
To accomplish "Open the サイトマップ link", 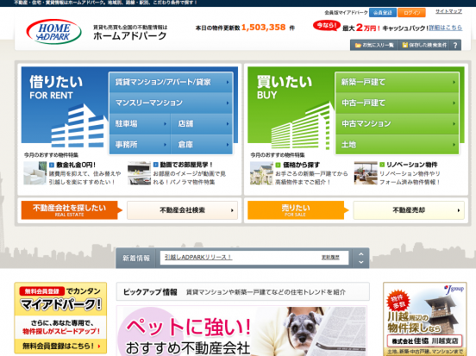I will pyautogui.click(x=448, y=11).
